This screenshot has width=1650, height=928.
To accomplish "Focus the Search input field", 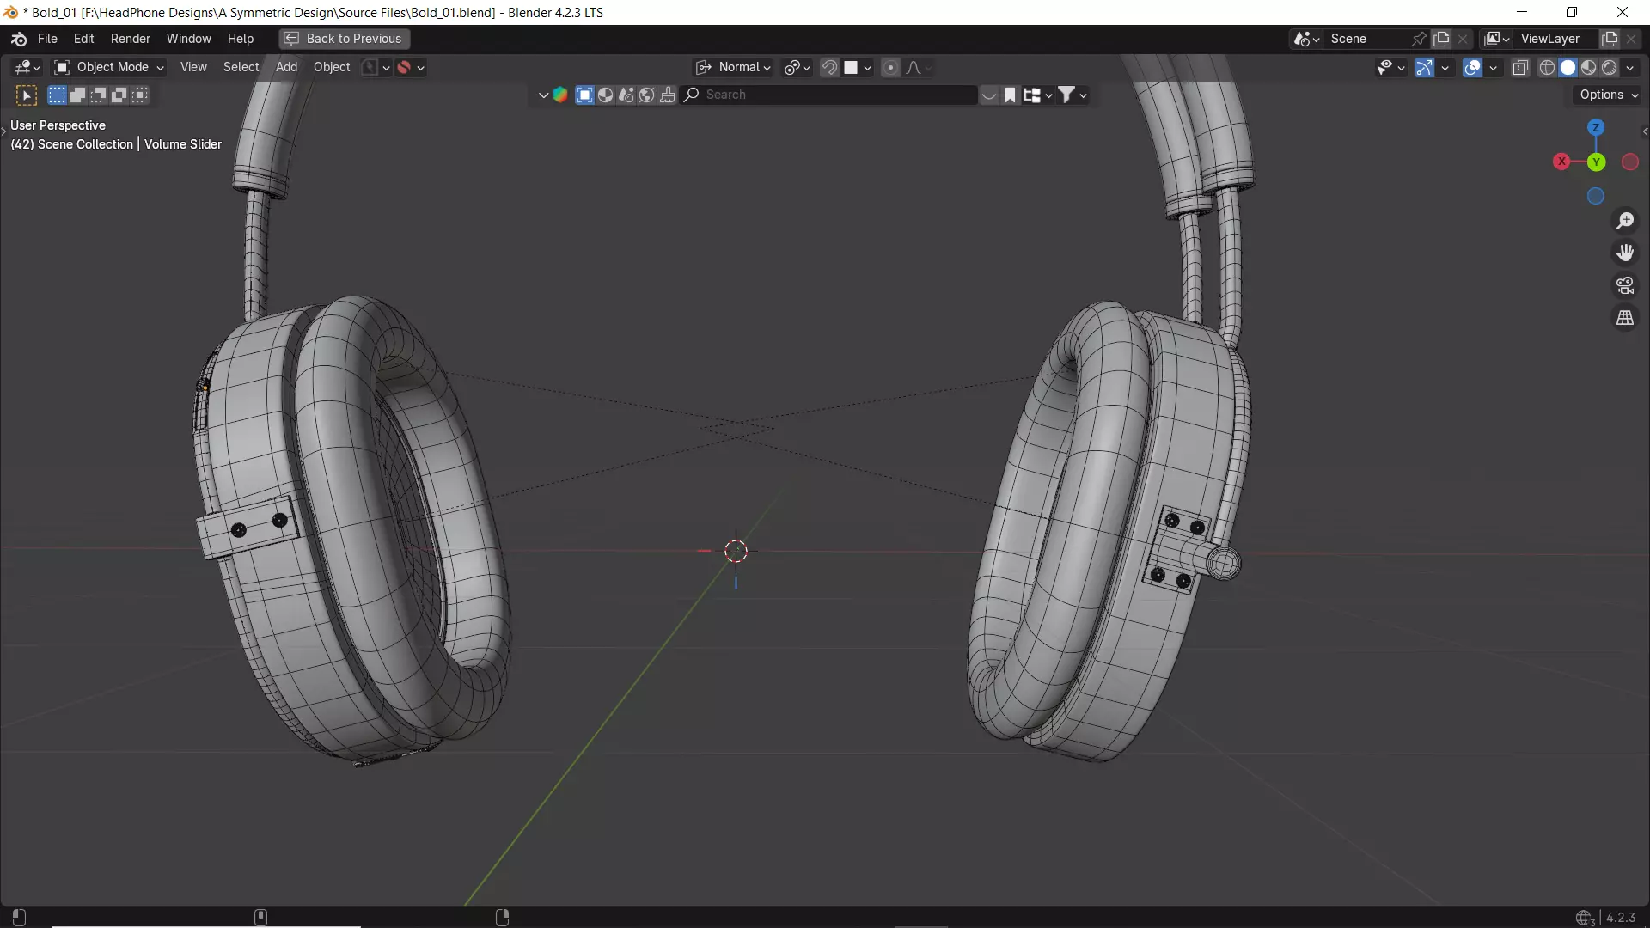I will pos(829,95).
